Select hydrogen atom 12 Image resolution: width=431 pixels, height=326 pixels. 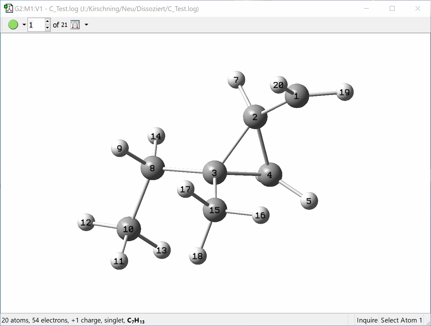click(x=86, y=222)
